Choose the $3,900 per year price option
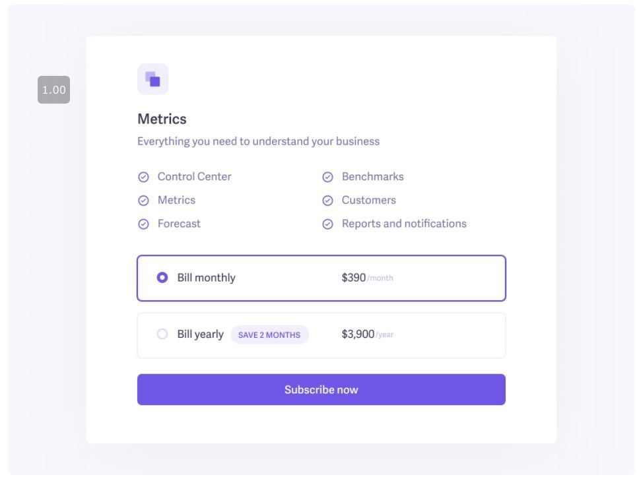This screenshot has height=477, width=637. click(367, 334)
